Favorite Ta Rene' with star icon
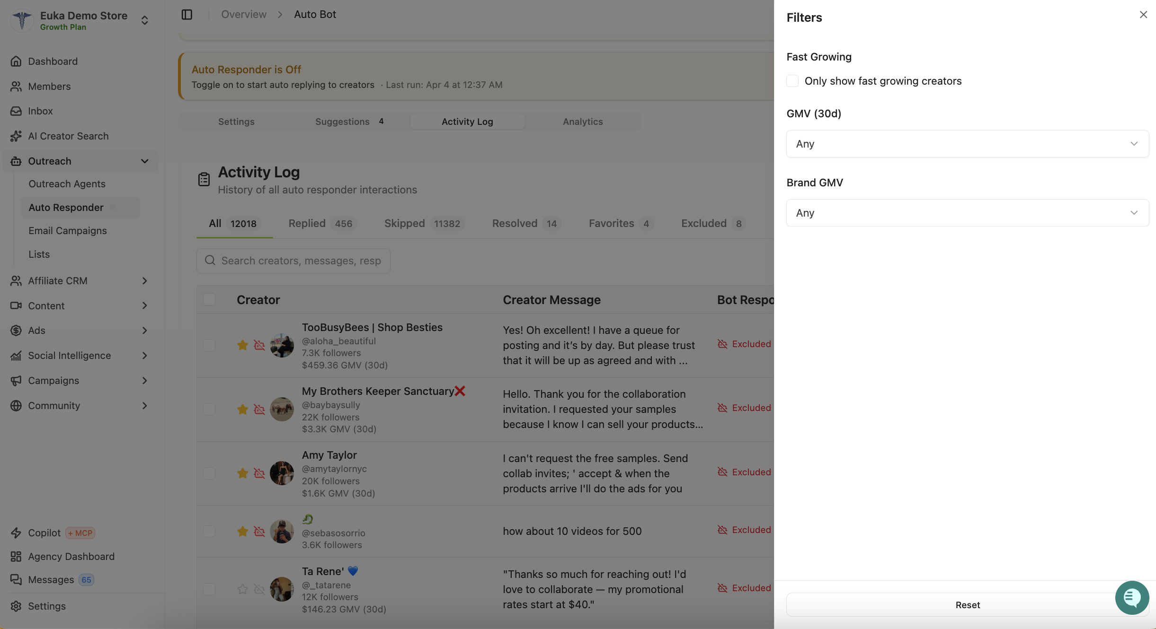Image resolution: width=1156 pixels, height=629 pixels. (243, 589)
